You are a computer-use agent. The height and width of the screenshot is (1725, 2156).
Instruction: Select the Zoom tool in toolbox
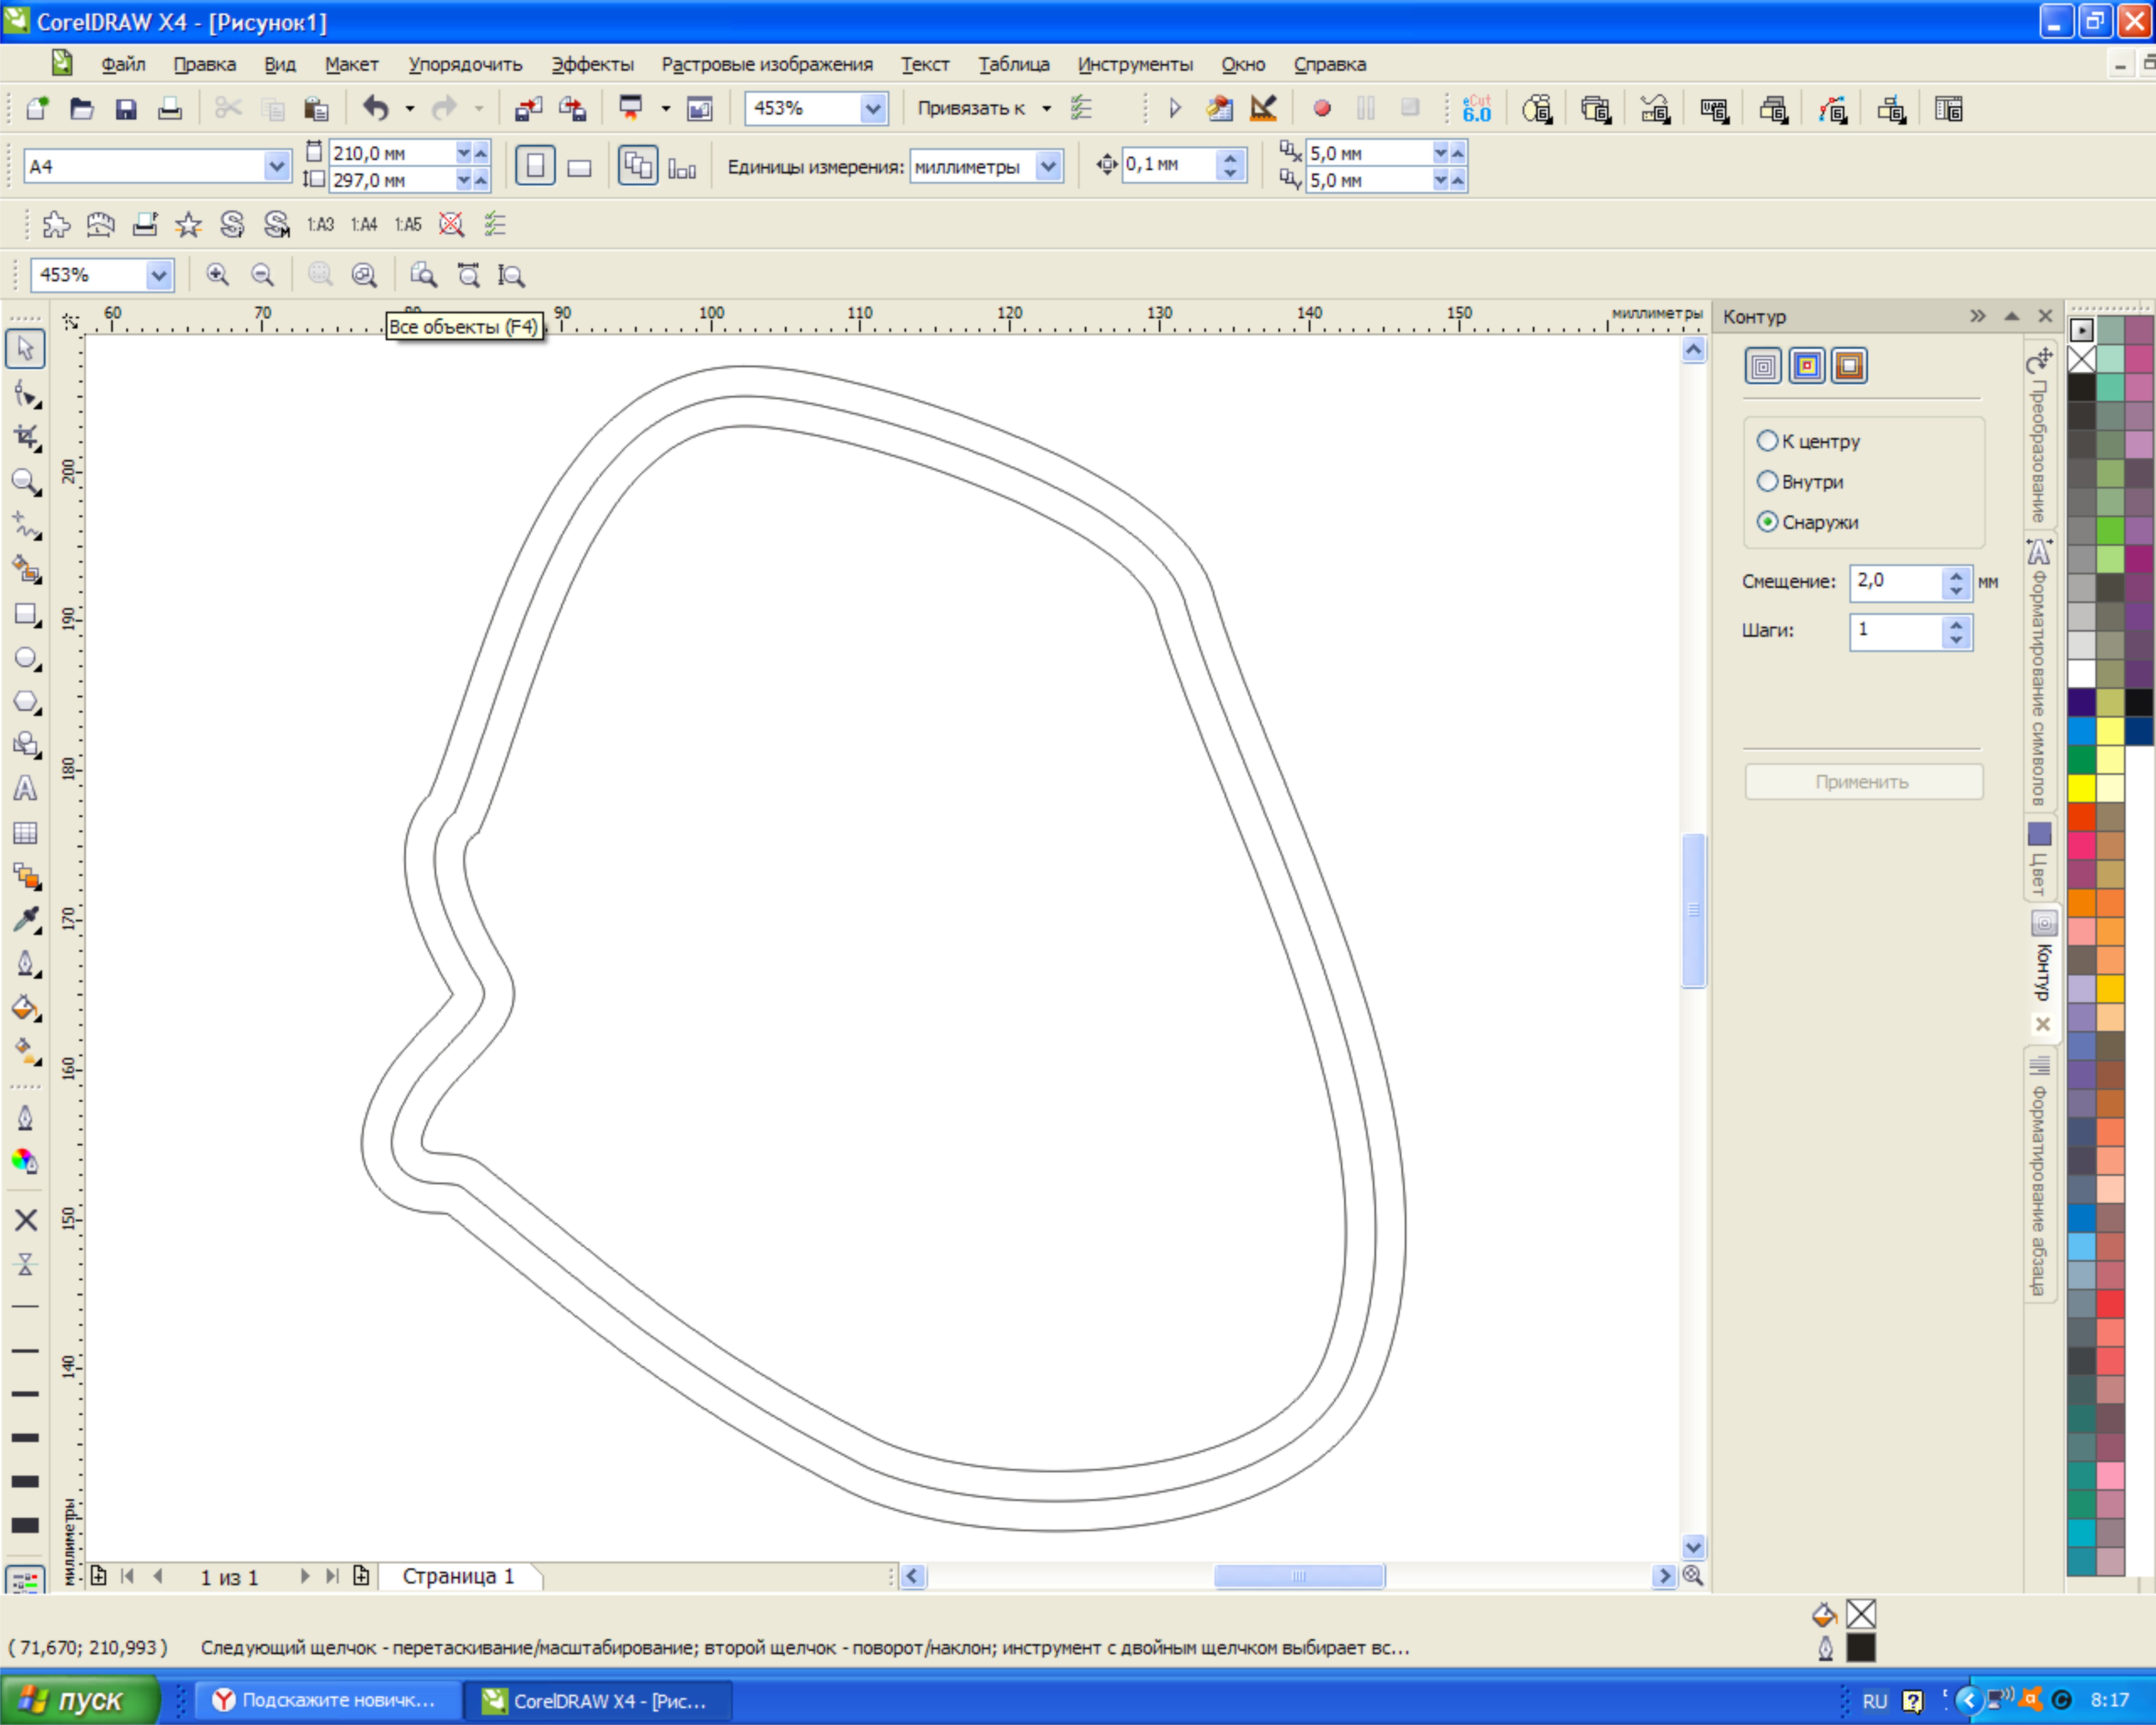[25, 482]
